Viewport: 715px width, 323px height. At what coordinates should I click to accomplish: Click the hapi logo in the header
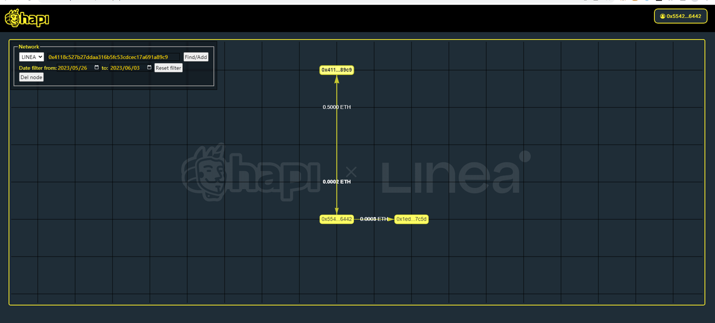[27, 19]
